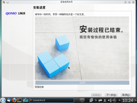Screen dimensions: 137x103
Task: Minimize the installer wizard window
Action: coord(129,2)
